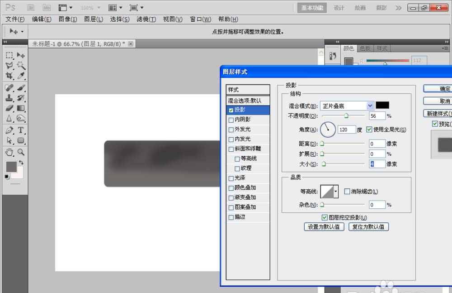Select the Magic Wand tool
Screen dimensions: 452x293
pyautogui.click(x=21, y=66)
